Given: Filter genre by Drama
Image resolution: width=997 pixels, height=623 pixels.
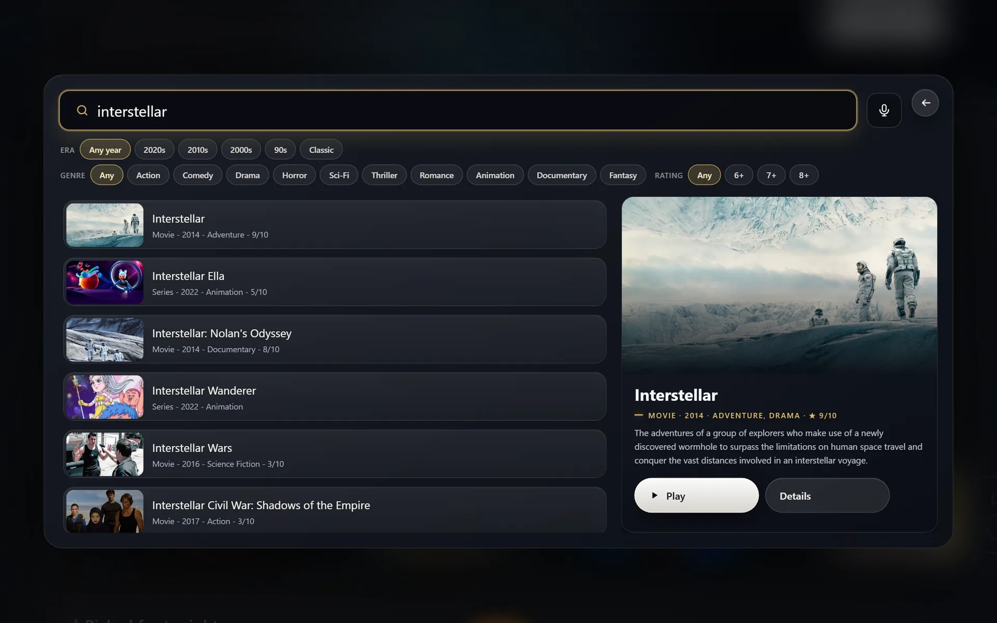Looking at the screenshot, I should [x=247, y=175].
